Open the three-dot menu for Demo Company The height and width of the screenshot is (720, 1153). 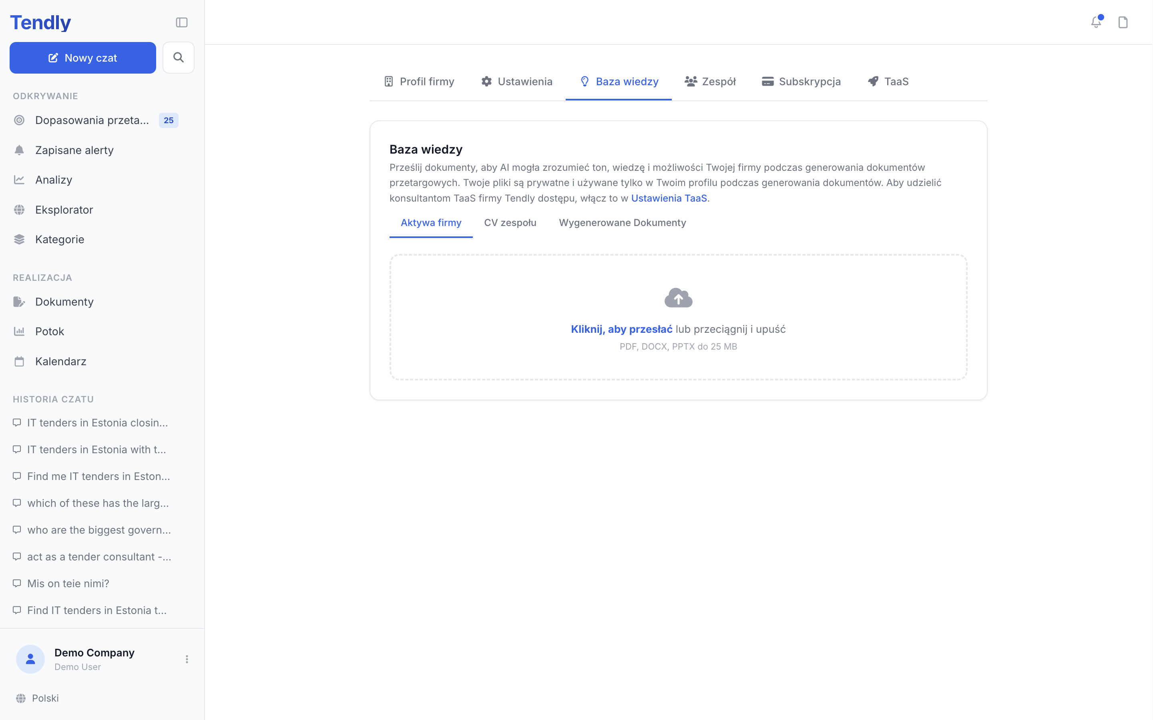pos(187,659)
